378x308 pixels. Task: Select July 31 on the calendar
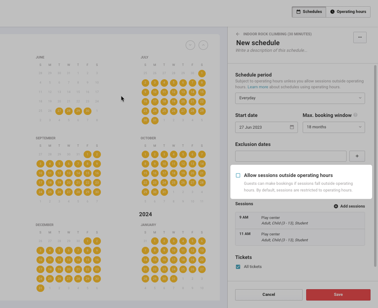[155, 120]
